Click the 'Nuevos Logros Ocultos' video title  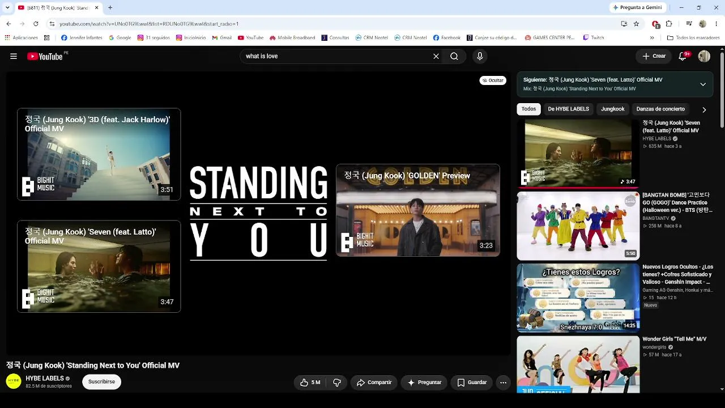point(677,274)
